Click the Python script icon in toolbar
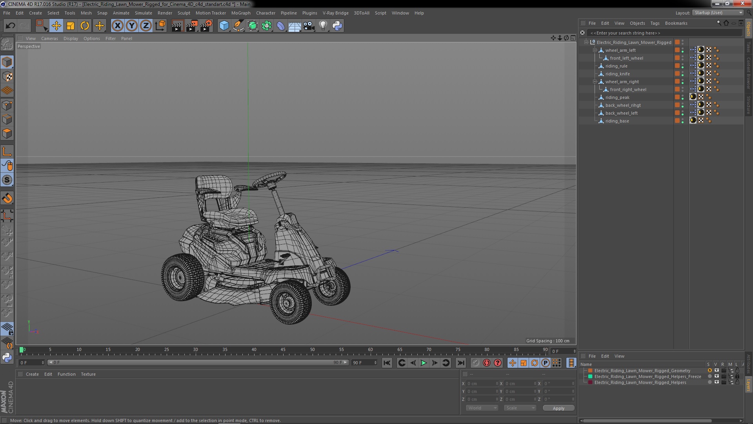Viewport: 753px width, 424px height. (337, 26)
